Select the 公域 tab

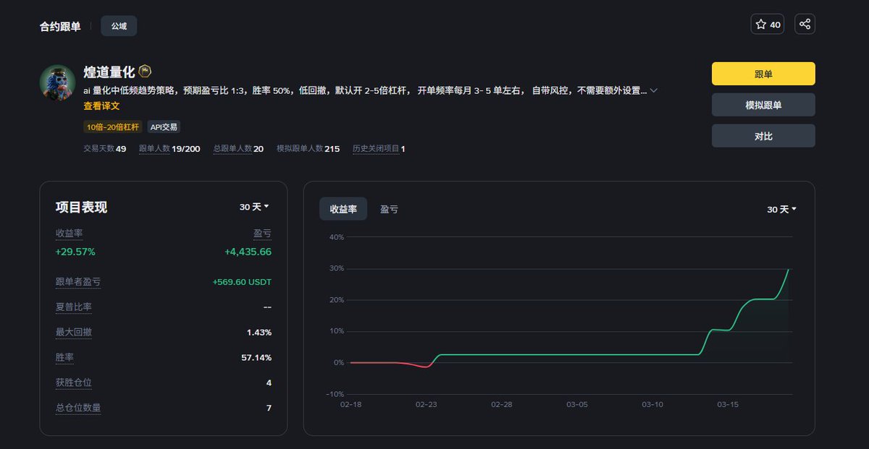click(x=118, y=25)
